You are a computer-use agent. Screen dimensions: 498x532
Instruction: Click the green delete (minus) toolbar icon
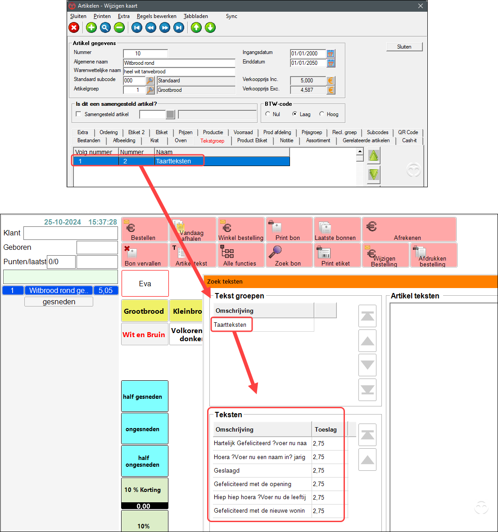point(119,27)
